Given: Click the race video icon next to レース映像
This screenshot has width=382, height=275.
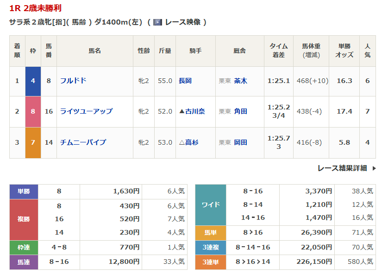Looking at the screenshot, I should pos(157,22).
